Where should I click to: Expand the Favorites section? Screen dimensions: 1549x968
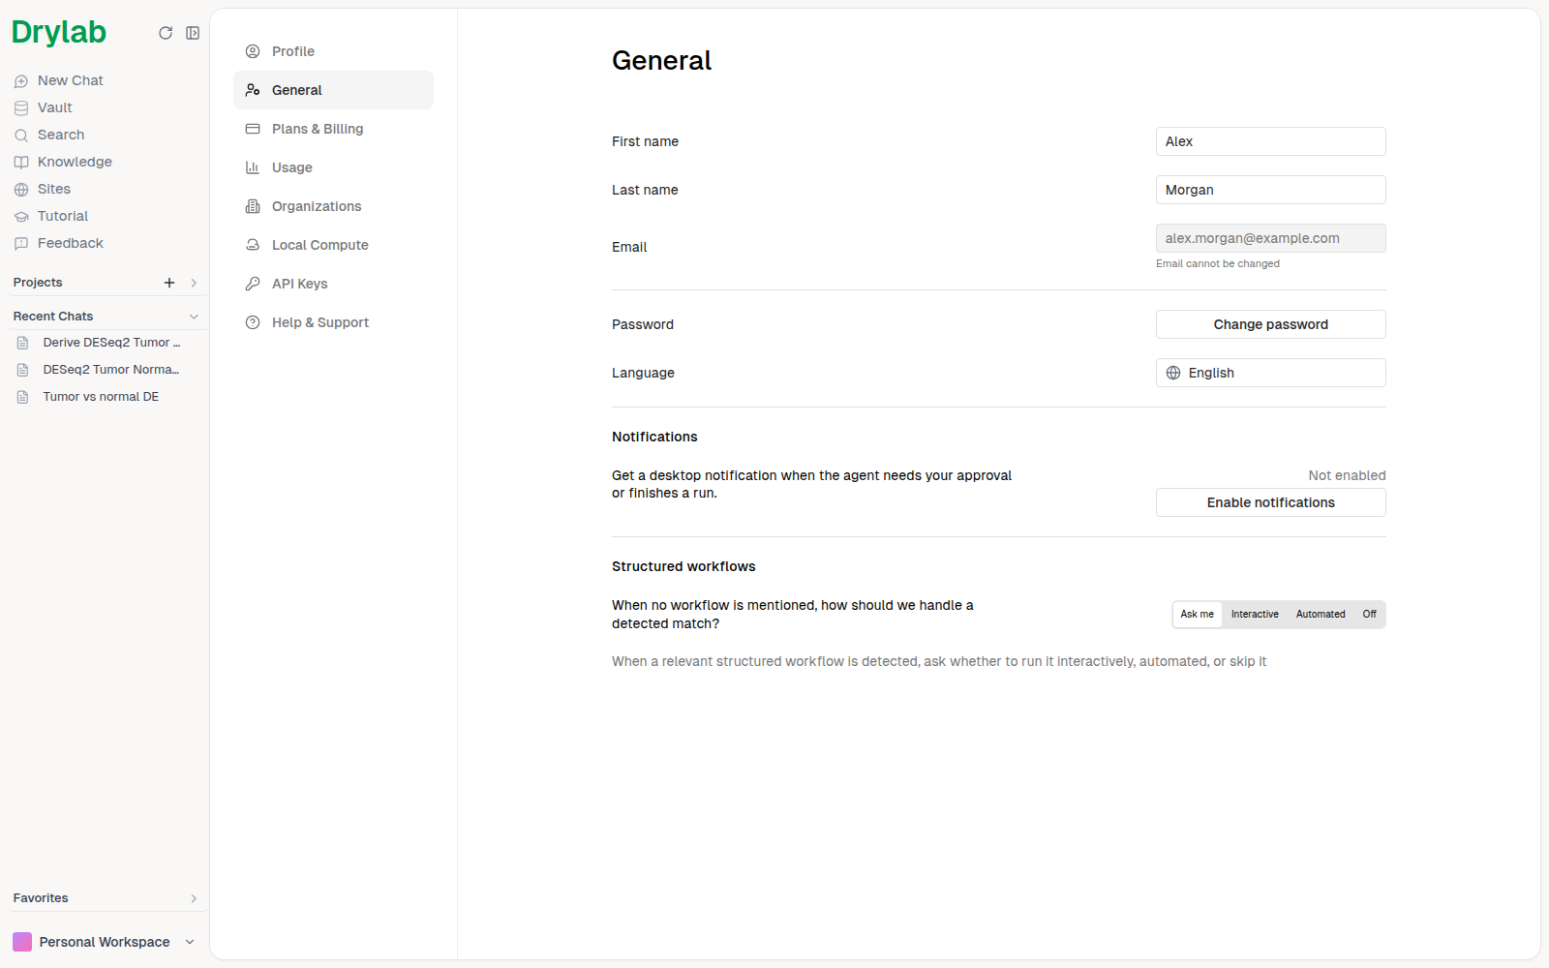pos(194,898)
